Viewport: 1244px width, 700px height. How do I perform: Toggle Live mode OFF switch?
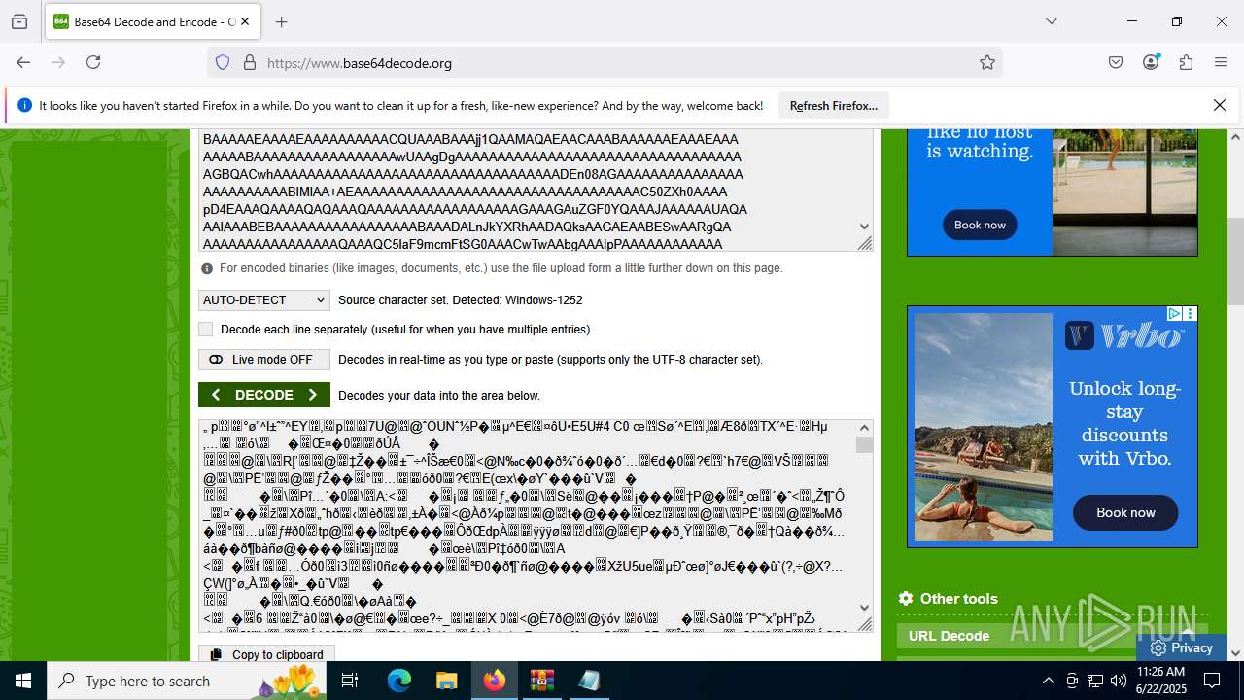click(264, 360)
